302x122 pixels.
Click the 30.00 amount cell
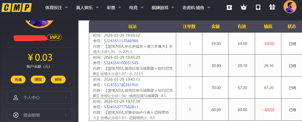click(x=216, y=66)
